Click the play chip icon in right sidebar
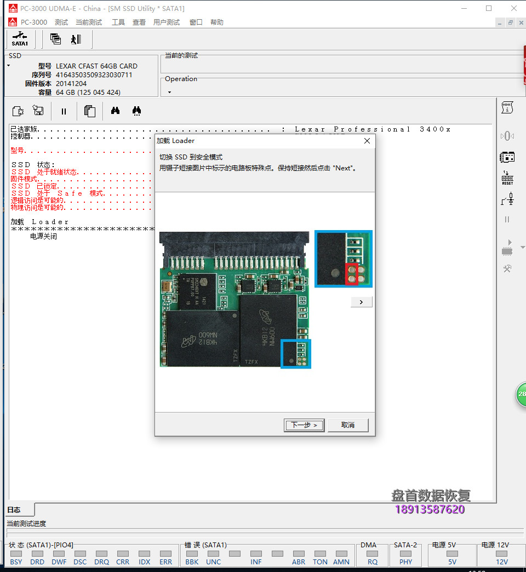526x572 pixels. (507, 248)
